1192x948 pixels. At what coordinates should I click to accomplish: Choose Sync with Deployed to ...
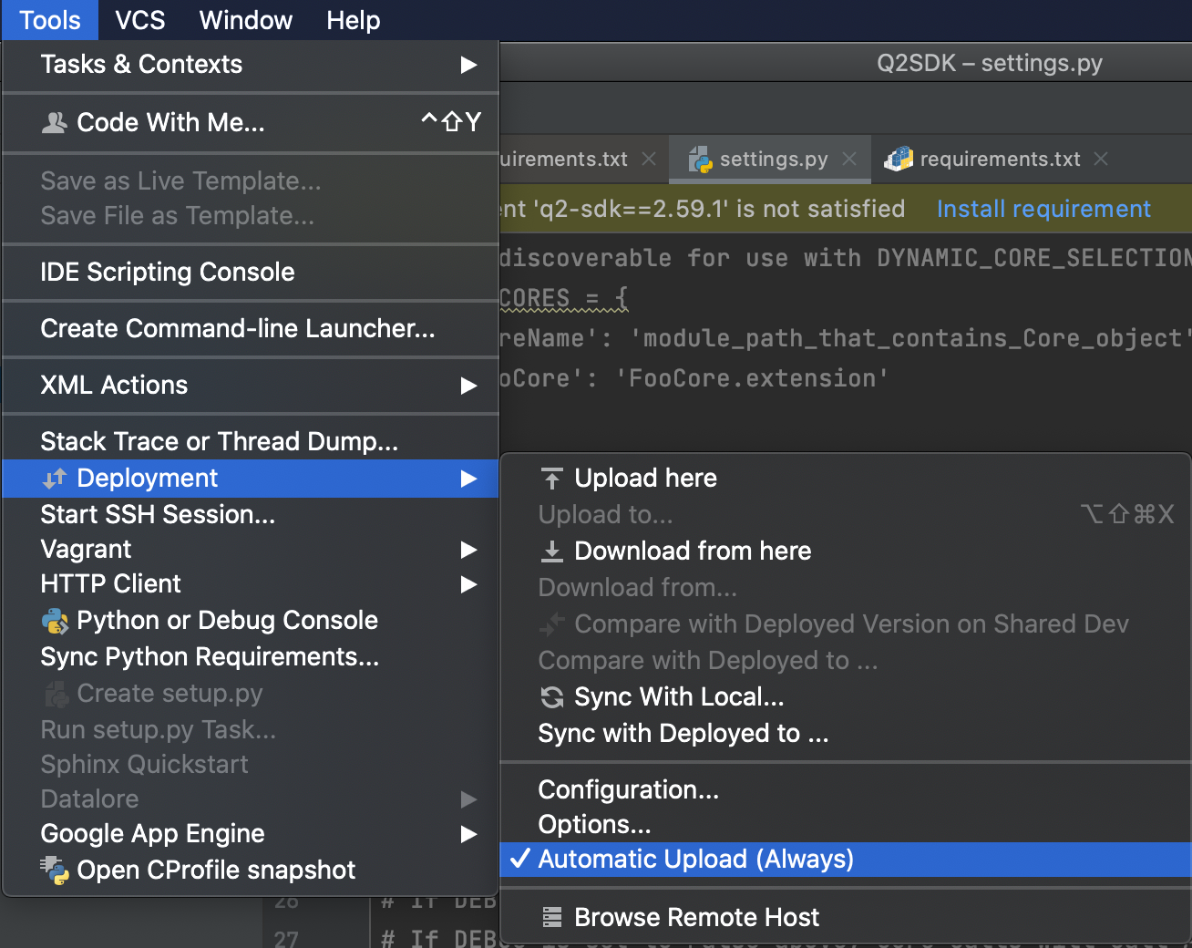pos(846,733)
